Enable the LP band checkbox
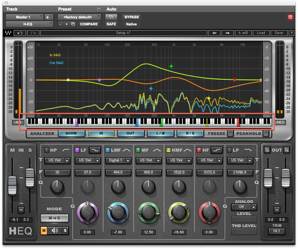The width and height of the screenshot is (298, 249). click(x=229, y=150)
